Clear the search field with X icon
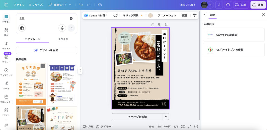The height and width of the screenshot is (130, 267). click(x=71, y=18)
